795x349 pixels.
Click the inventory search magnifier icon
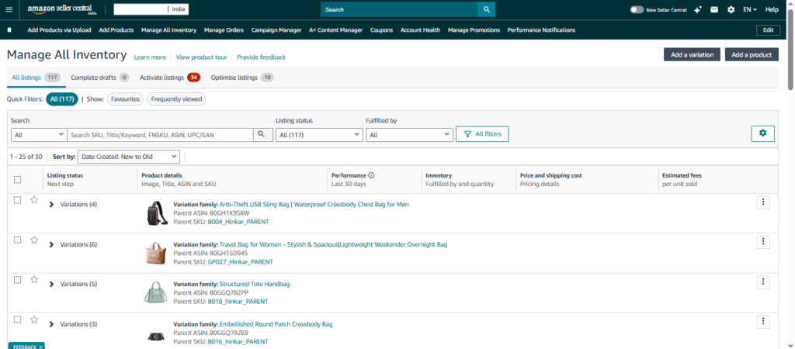(x=261, y=134)
